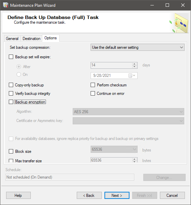Minimize the wizard window
This screenshot has width=191, height=205.
[152, 5]
